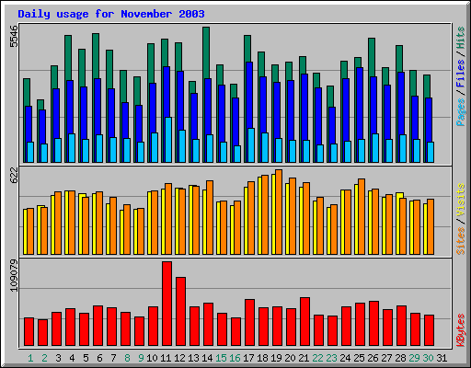Viewport: 471px width, 368px height.
Task: Click day label 11 on the x-axis
Action: 166,358
